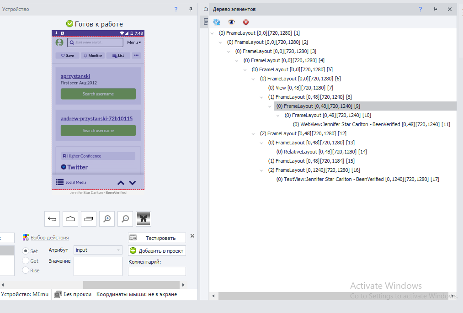Image resolution: width=463 pixels, height=313 pixels.
Task: Click the Устройство: MEmu status entry
Action: [25, 294]
